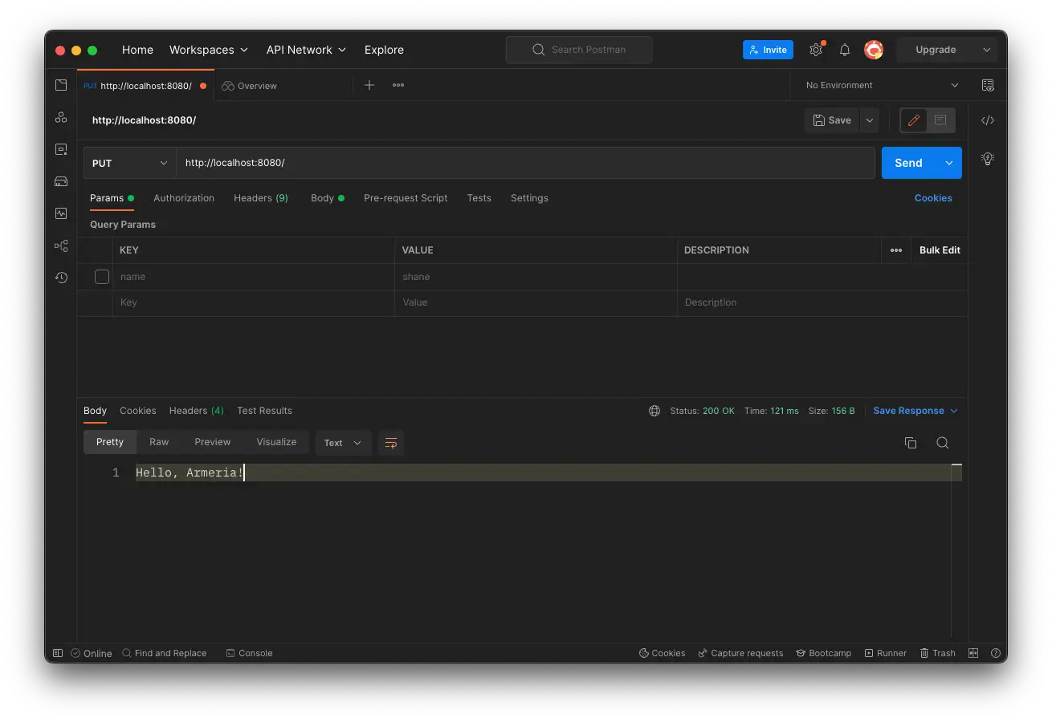Image resolution: width=1052 pixels, height=722 pixels.
Task: Open Bulk Edit for query params
Action: click(940, 250)
